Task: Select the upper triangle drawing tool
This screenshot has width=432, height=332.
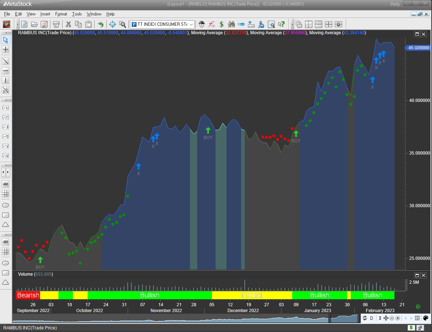Action: pos(6,225)
